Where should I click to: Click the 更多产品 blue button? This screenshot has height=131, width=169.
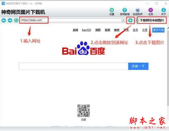pos(158,30)
